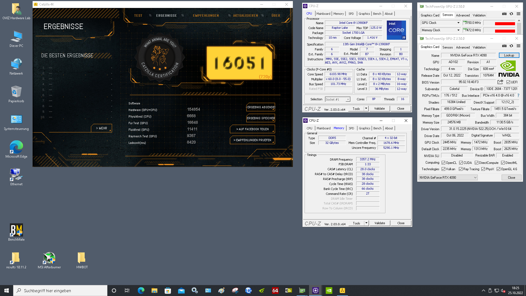Screen dimensions: 526x296
Task: Click the Memory Clock red sensor graph
Action: click(499, 30)
